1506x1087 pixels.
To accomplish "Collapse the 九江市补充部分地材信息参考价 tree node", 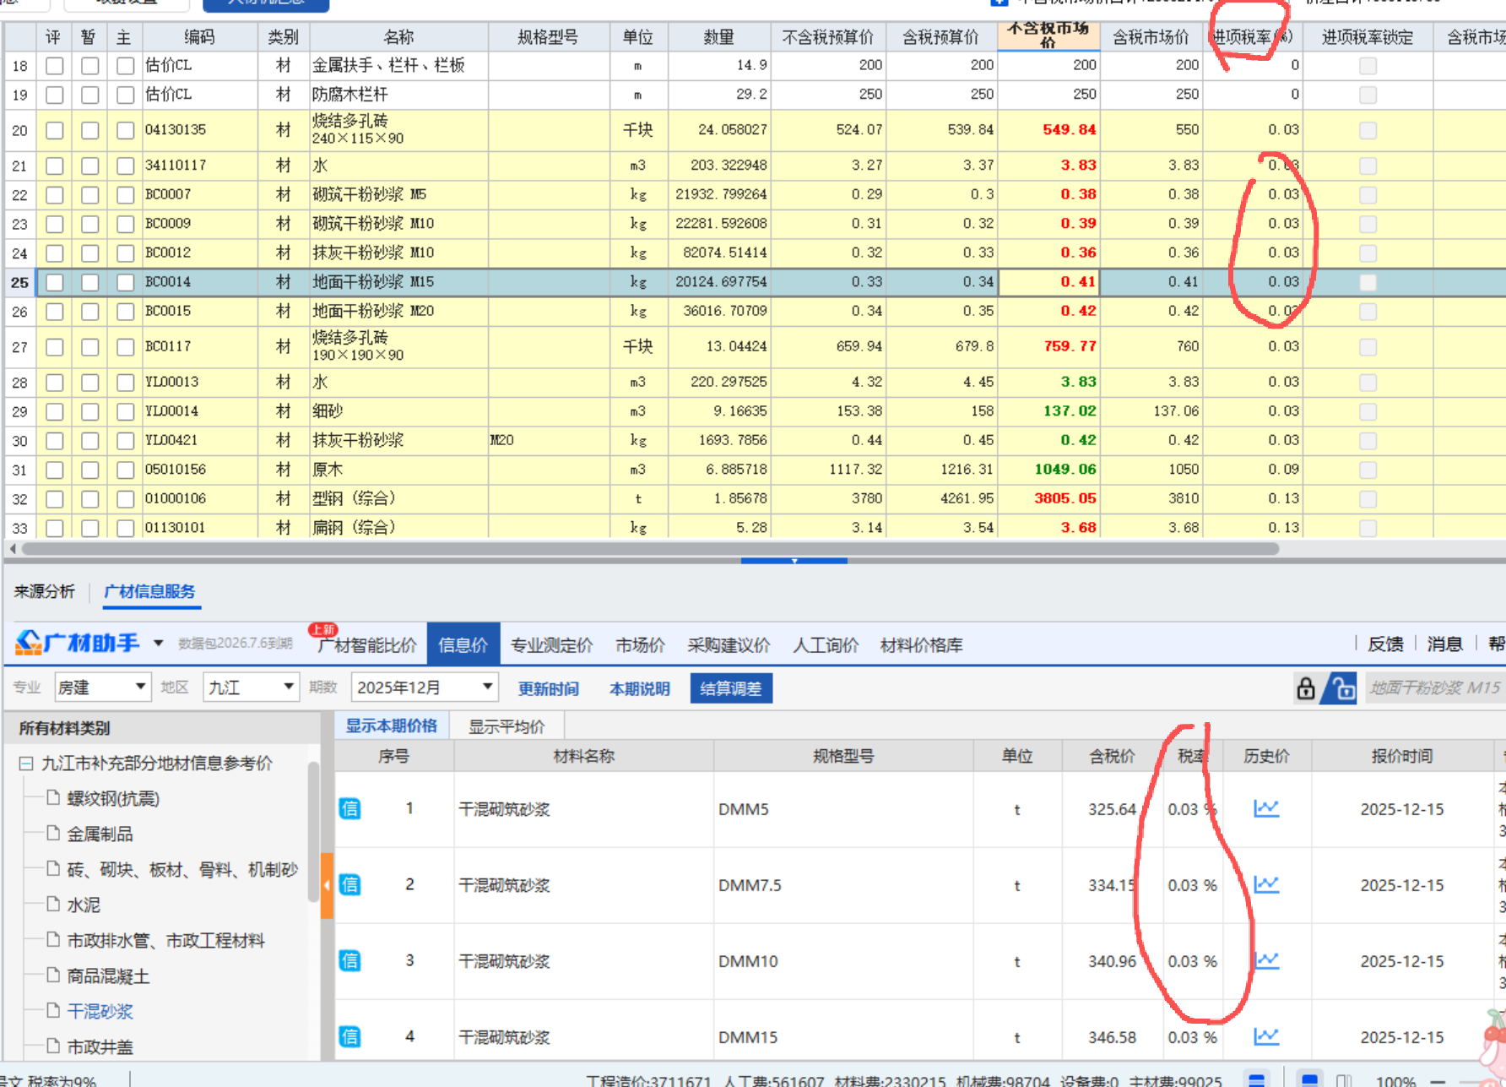I will 26,764.
